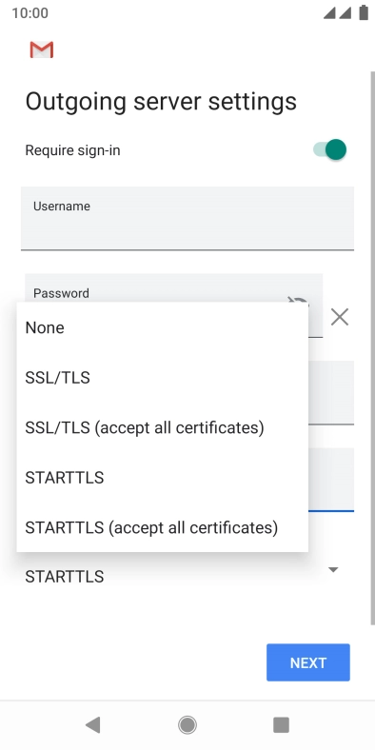Choose None from security list
The height and width of the screenshot is (750, 375).
pos(162,327)
